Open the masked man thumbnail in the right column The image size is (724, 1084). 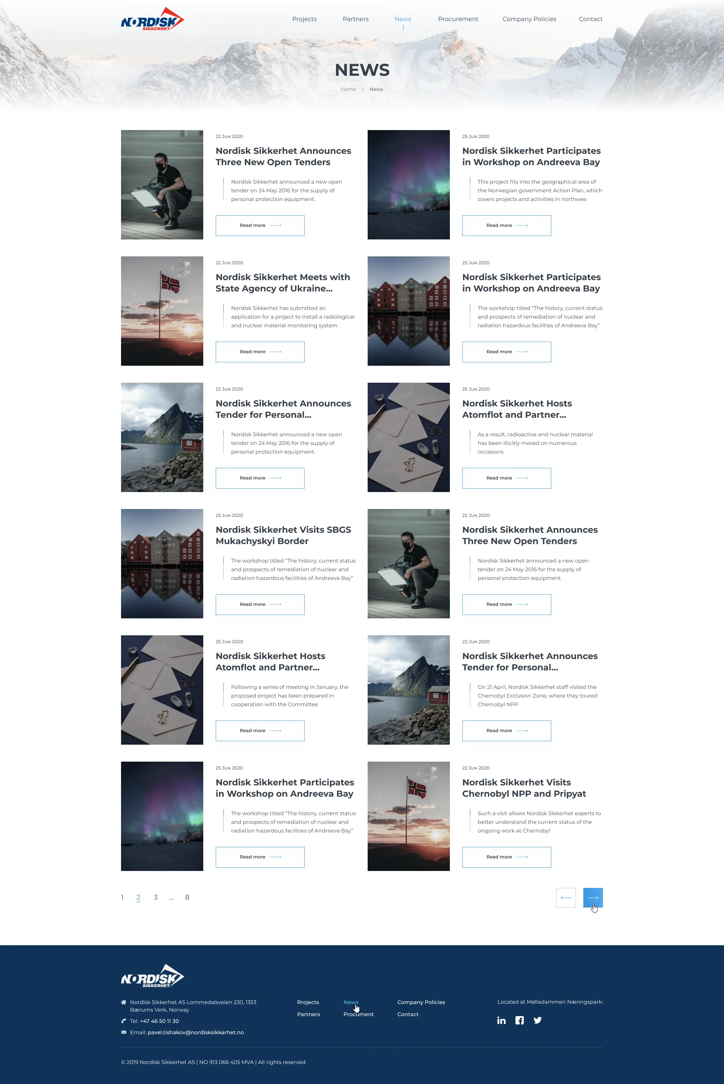(x=409, y=563)
